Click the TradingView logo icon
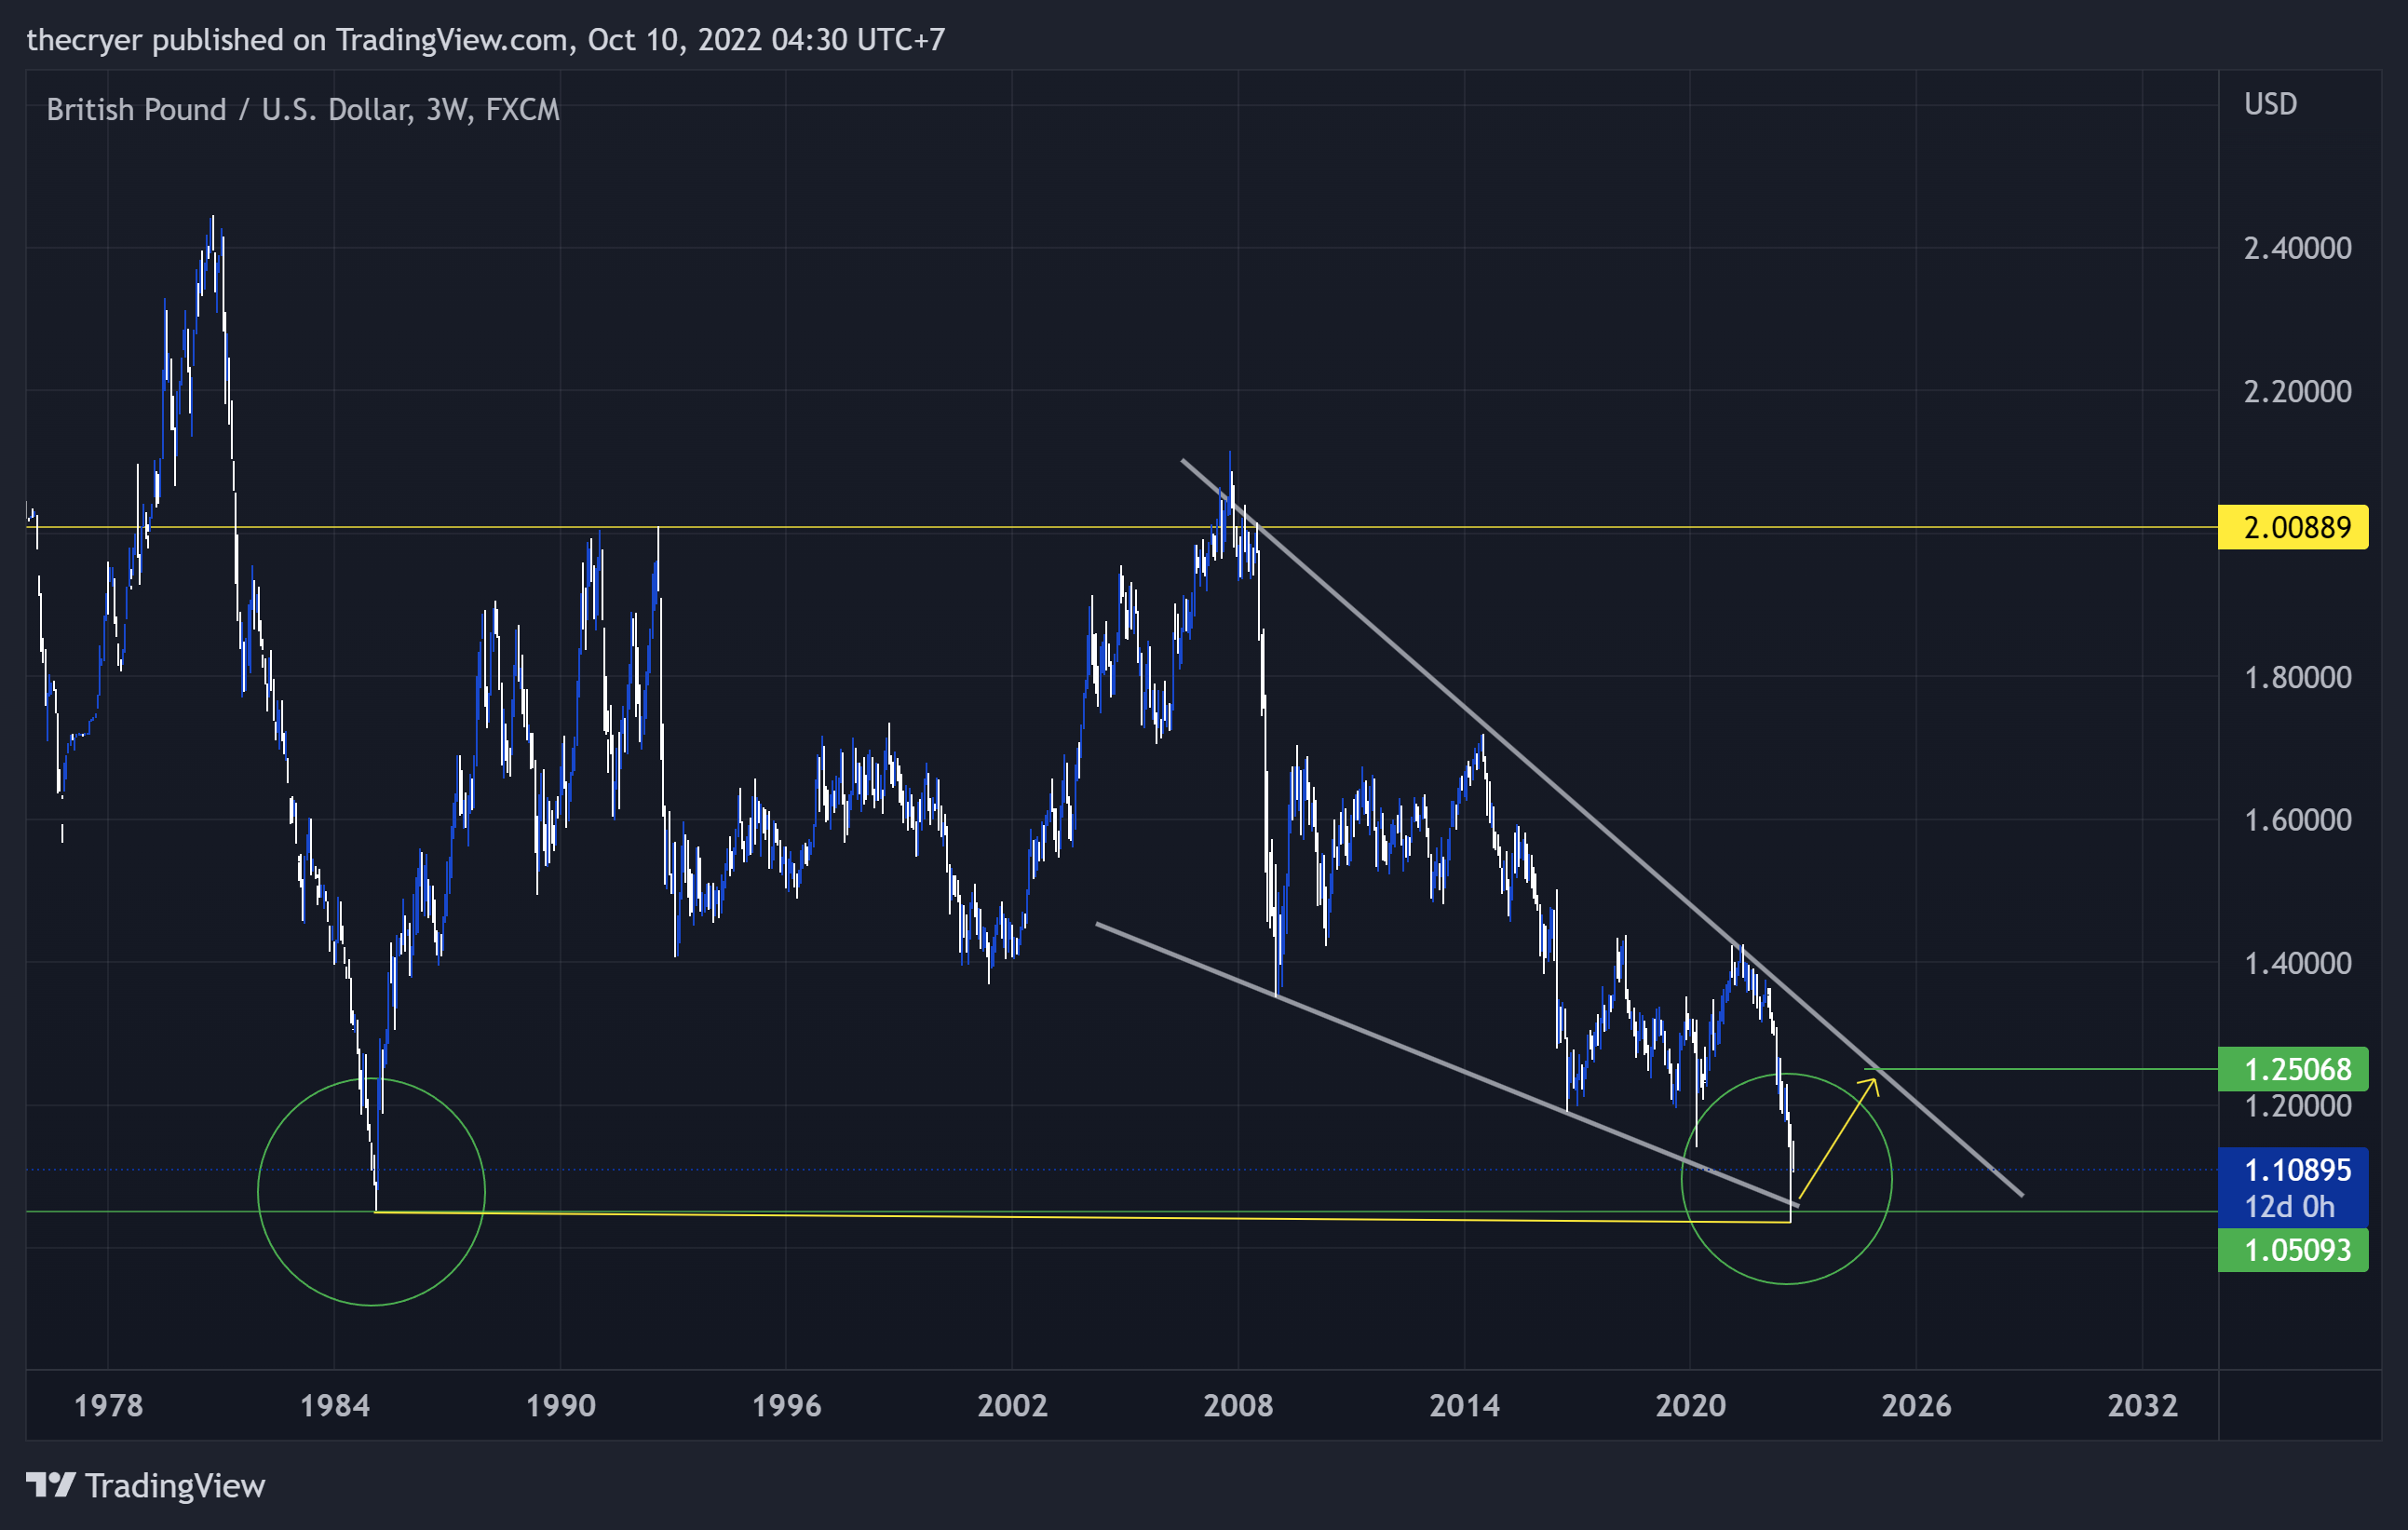Image resolution: width=2408 pixels, height=1530 pixels. tap(50, 1485)
